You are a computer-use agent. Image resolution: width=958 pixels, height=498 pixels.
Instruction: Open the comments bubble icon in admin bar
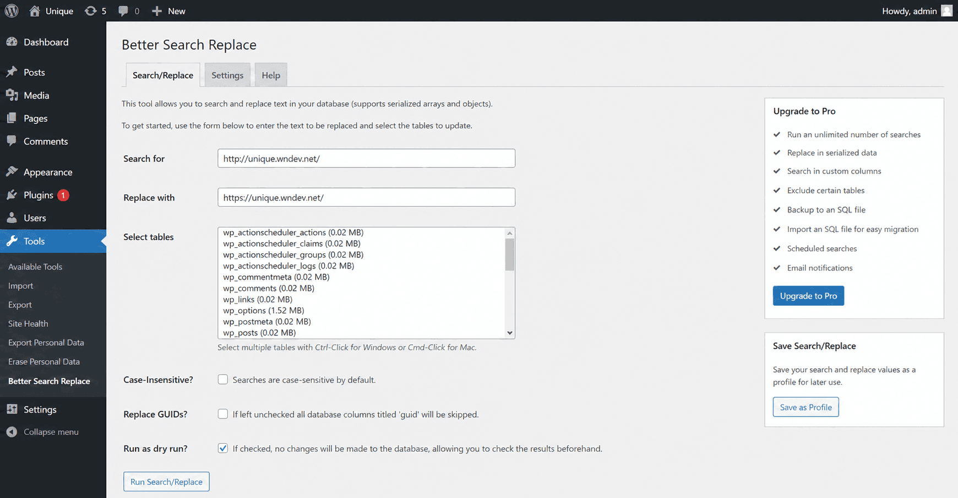(x=123, y=11)
